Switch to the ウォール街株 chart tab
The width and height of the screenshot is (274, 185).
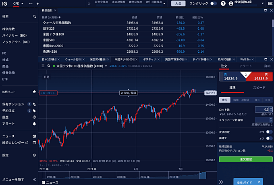(73, 60)
